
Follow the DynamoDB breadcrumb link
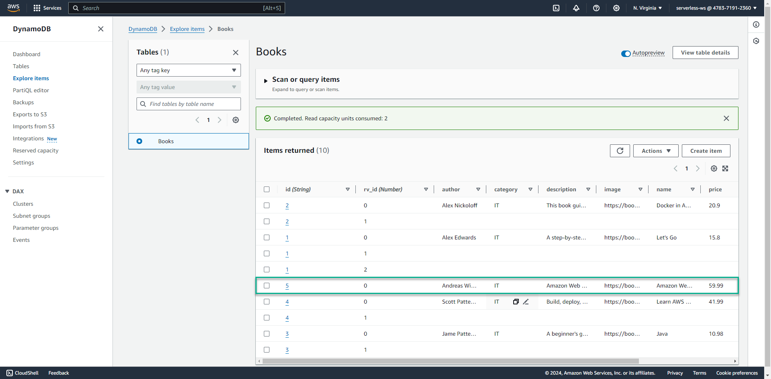click(143, 29)
